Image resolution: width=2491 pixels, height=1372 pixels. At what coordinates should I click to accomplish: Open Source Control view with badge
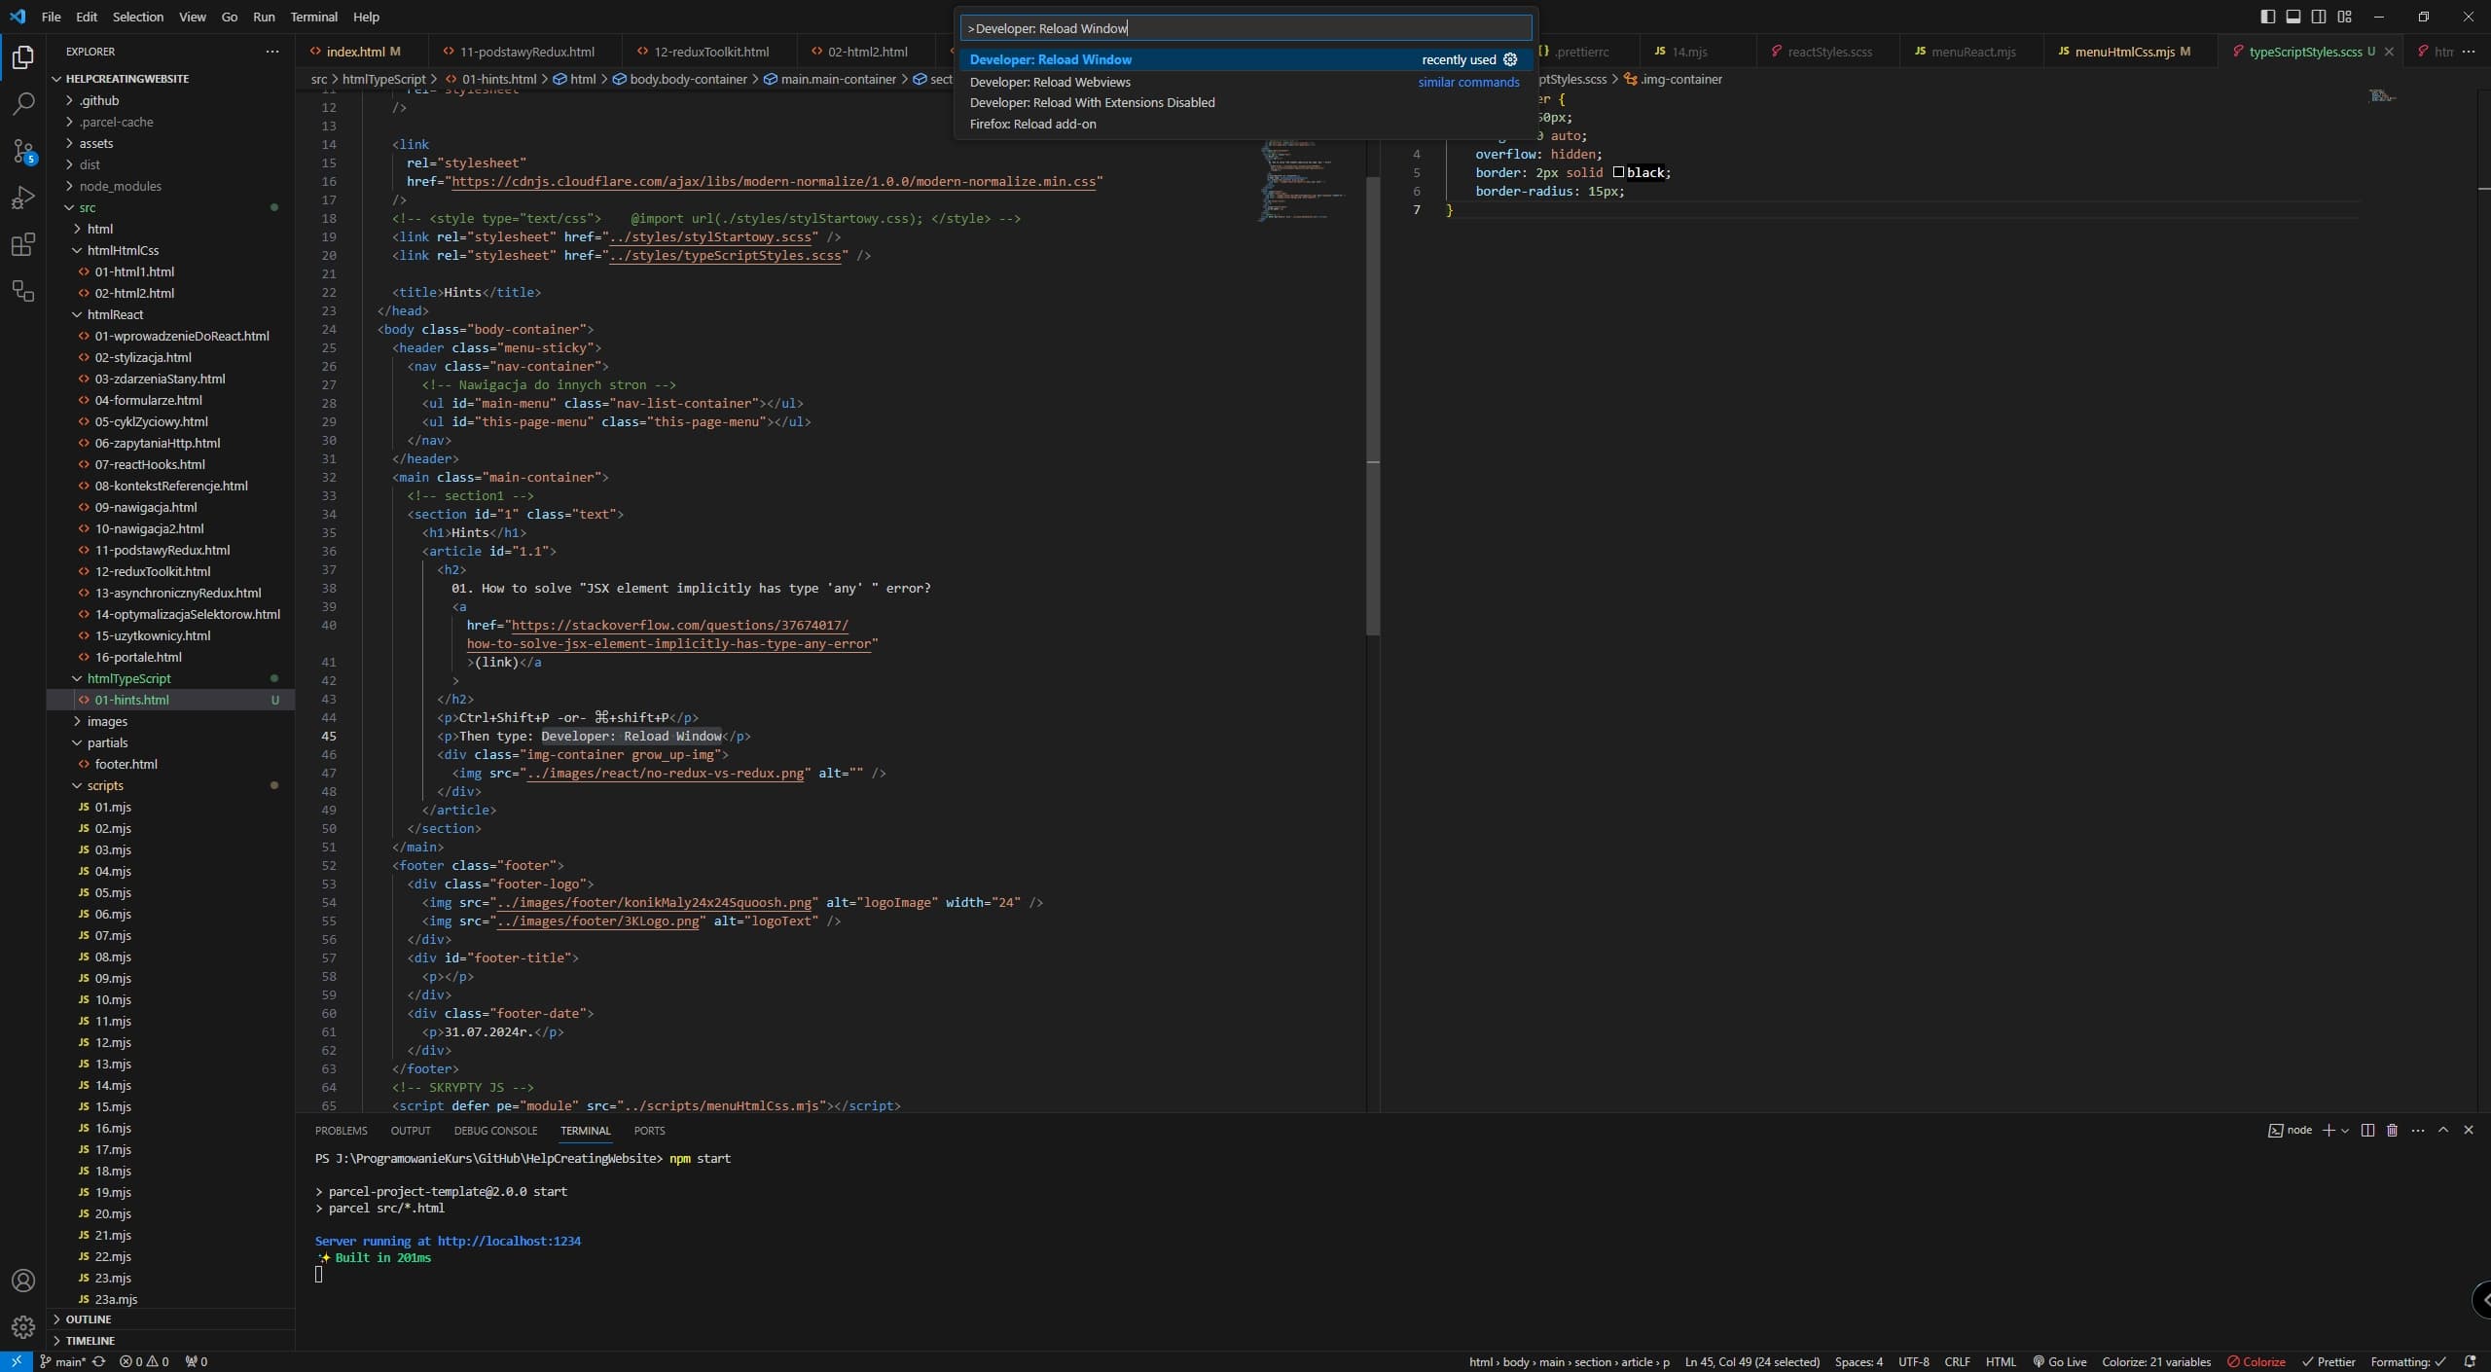[23, 151]
